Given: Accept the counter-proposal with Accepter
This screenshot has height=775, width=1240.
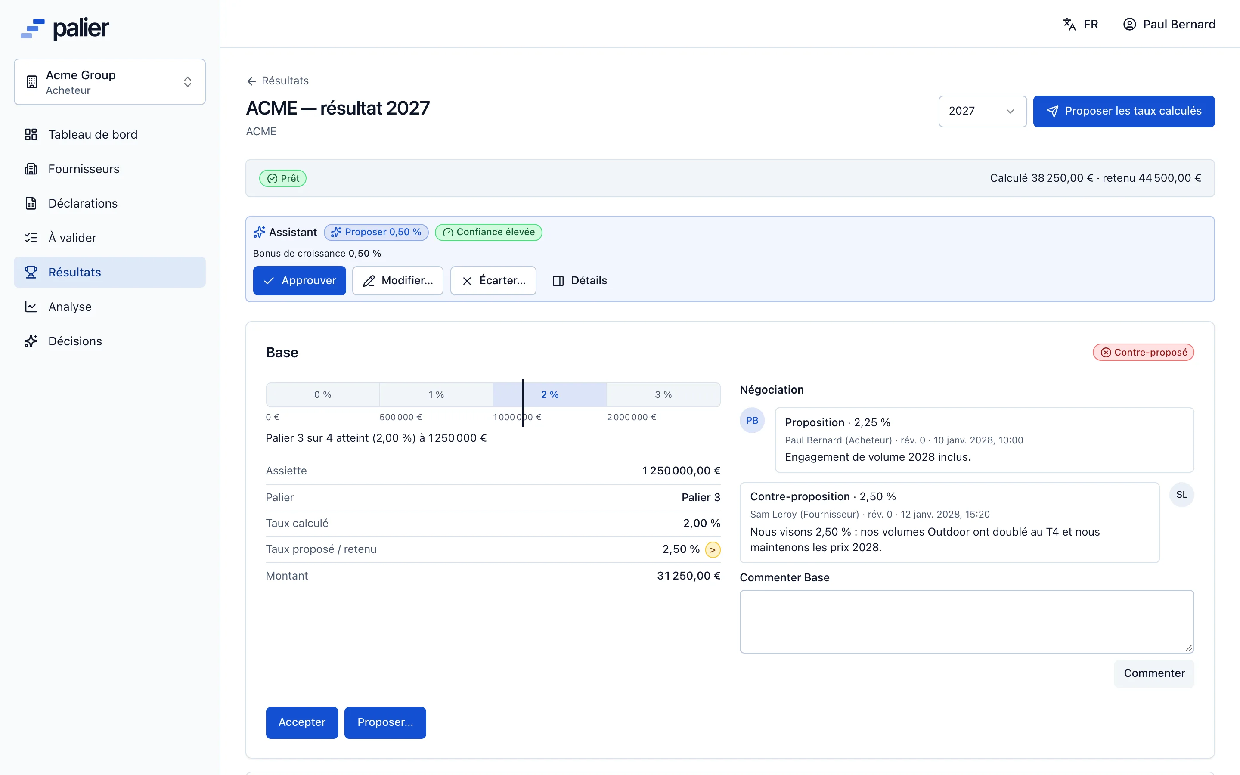Looking at the screenshot, I should coord(302,722).
